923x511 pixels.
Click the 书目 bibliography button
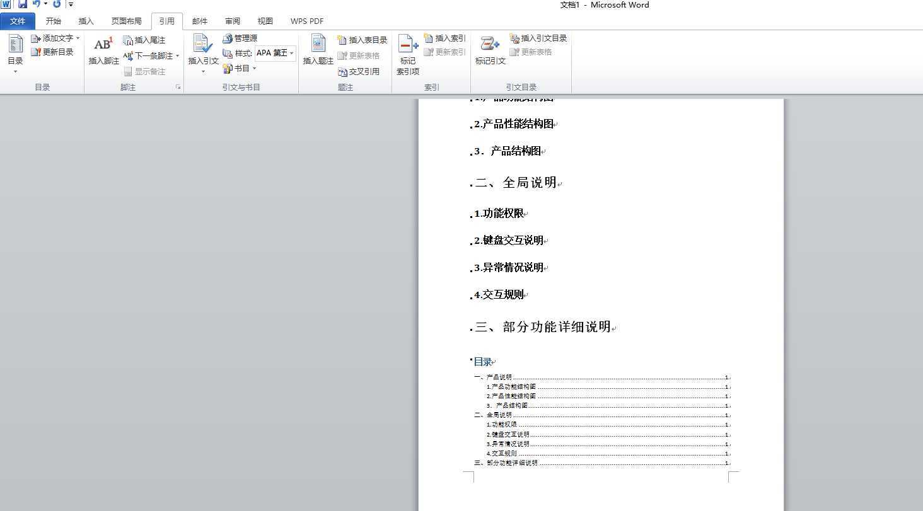(236, 69)
